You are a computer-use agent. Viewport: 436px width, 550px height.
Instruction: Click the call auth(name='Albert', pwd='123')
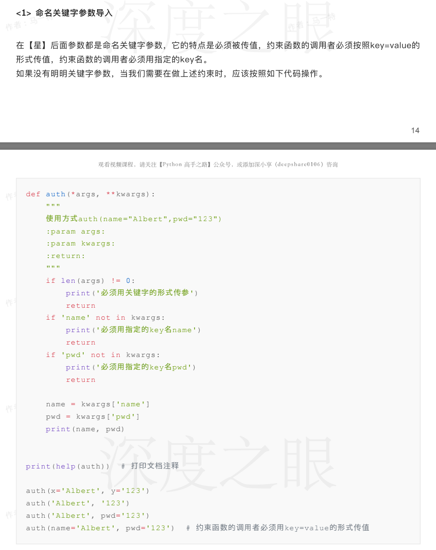[100, 528]
